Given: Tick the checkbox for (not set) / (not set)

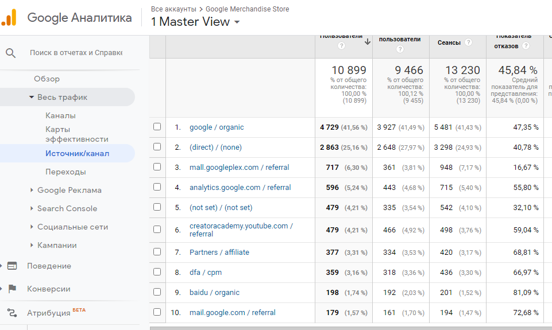Looking at the screenshot, I should pyautogui.click(x=157, y=207).
